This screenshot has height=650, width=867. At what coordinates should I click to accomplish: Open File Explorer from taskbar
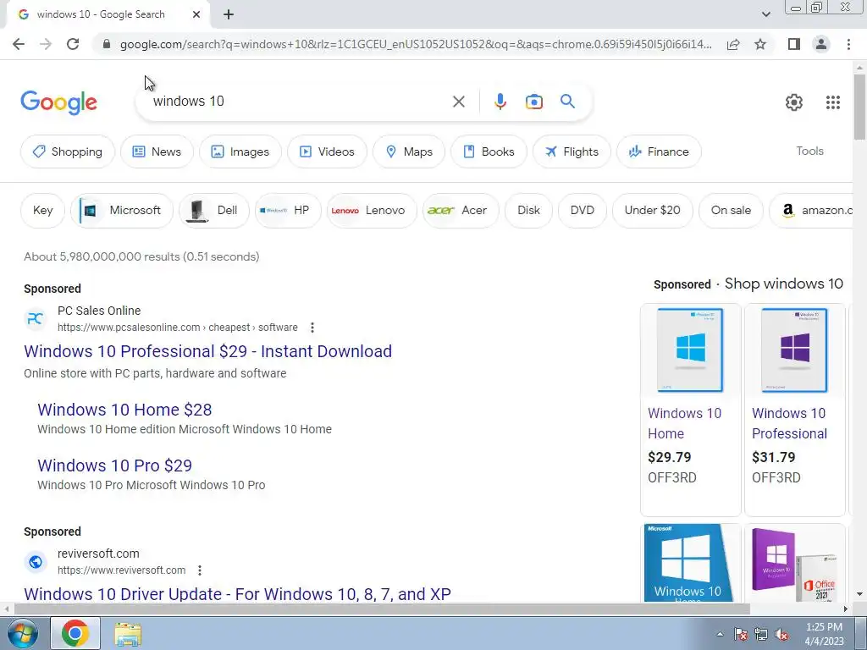128,634
